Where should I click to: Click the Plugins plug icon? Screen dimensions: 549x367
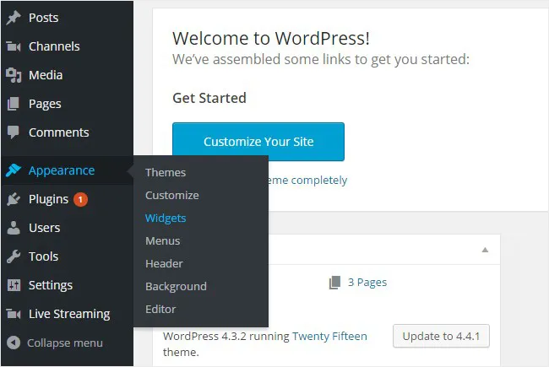pyautogui.click(x=14, y=199)
